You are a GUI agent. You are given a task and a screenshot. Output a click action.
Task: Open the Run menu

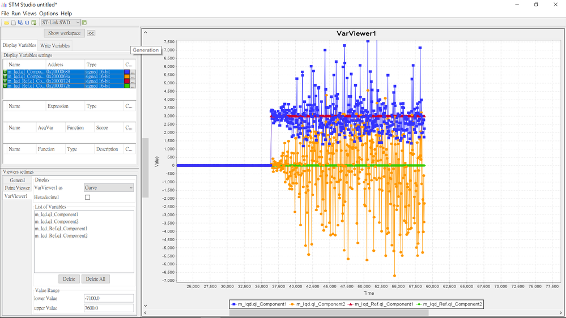[x=16, y=14]
